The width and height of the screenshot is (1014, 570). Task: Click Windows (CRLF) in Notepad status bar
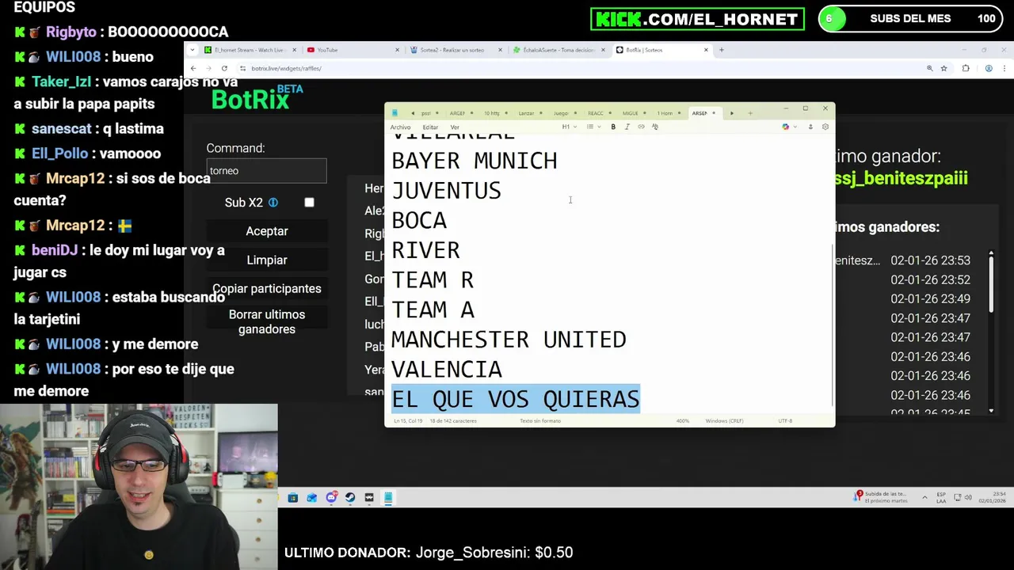point(725,421)
